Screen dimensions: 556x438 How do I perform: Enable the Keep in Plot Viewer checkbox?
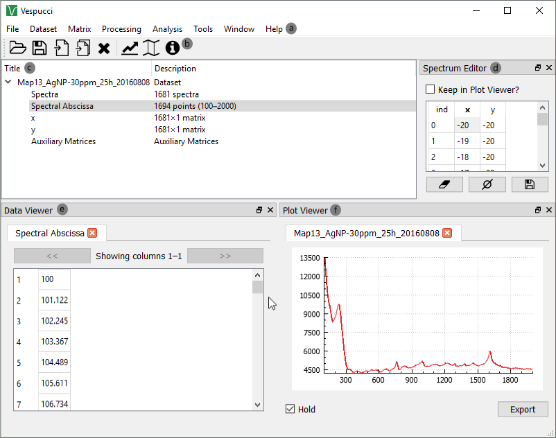tap(430, 89)
